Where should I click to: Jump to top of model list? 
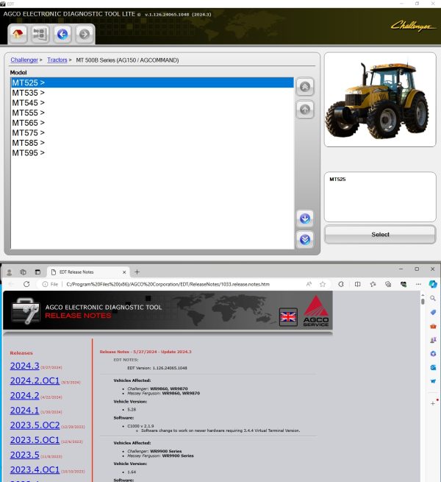coord(305,87)
